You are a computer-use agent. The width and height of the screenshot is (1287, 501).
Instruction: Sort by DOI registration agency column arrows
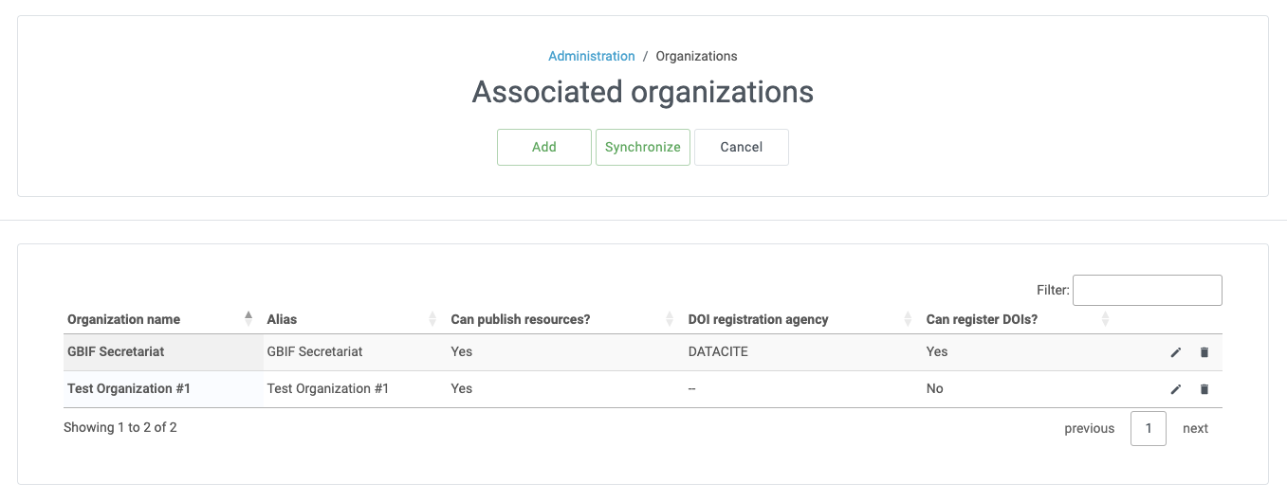tap(908, 319)
